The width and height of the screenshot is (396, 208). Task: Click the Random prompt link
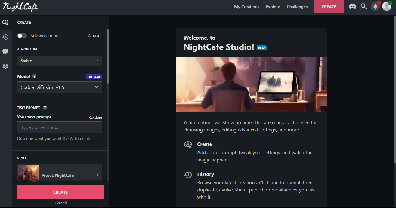pyautogui.click(x=95, y=118)
